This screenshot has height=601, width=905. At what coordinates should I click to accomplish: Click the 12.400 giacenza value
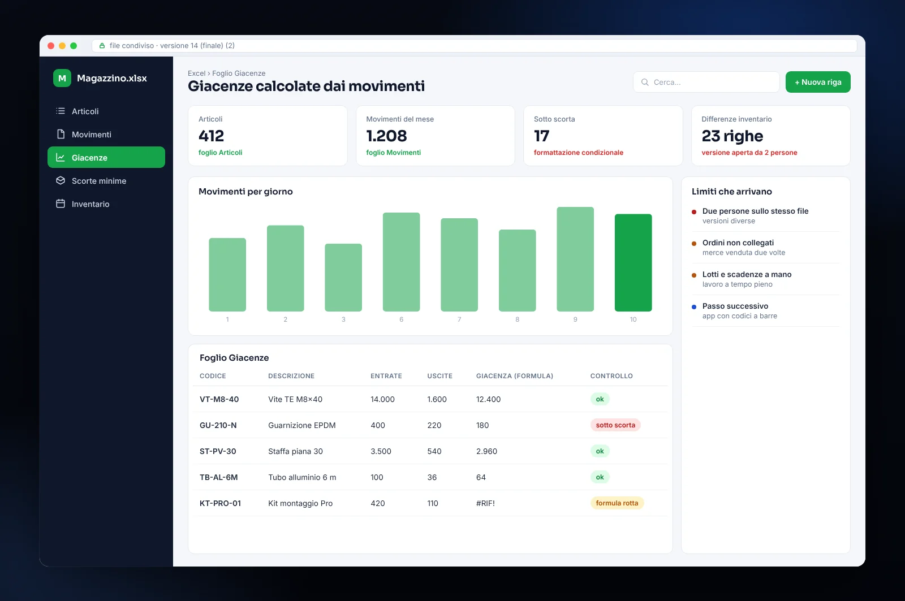click(488, 399)
